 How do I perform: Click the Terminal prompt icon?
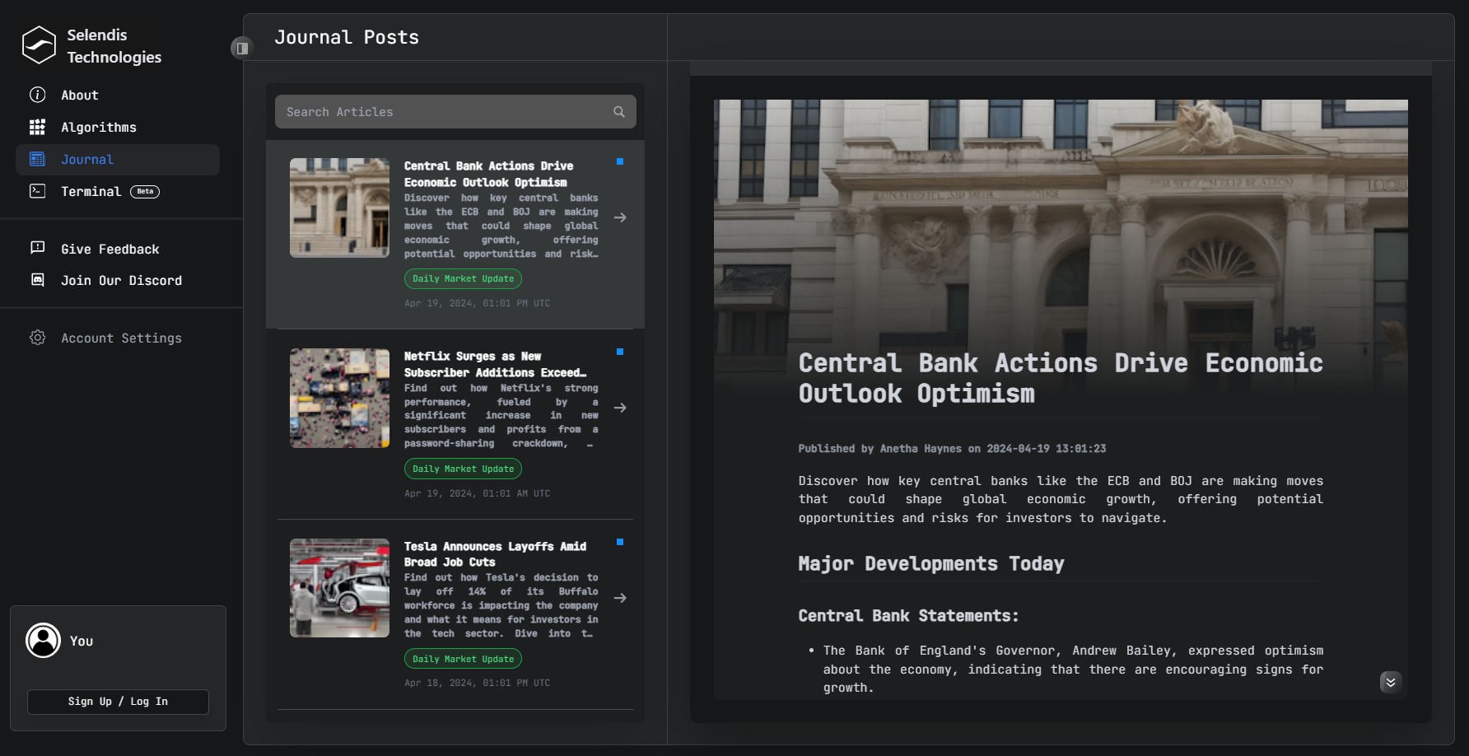(x=38, y=191)
